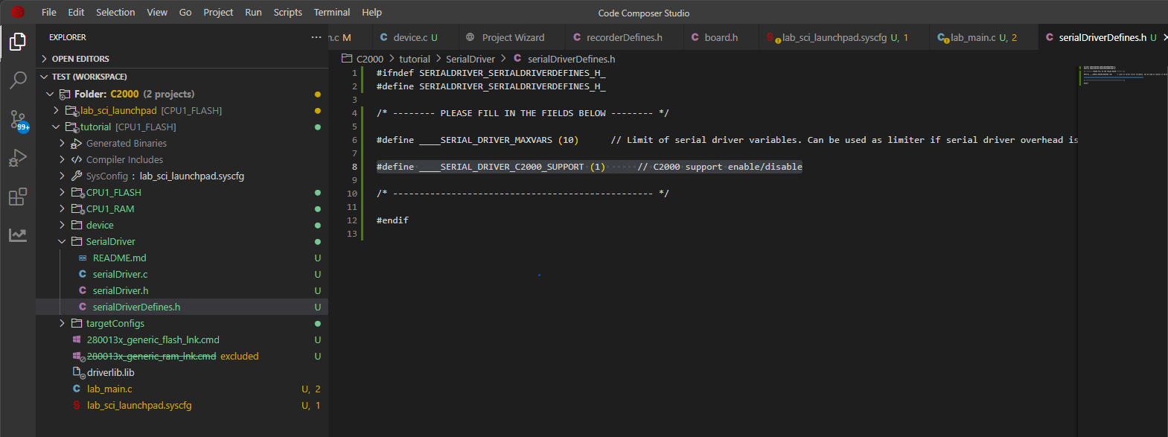Open the Extensions view icon
This screenshot has width=1168, height=437.
(x=18, y=197)
